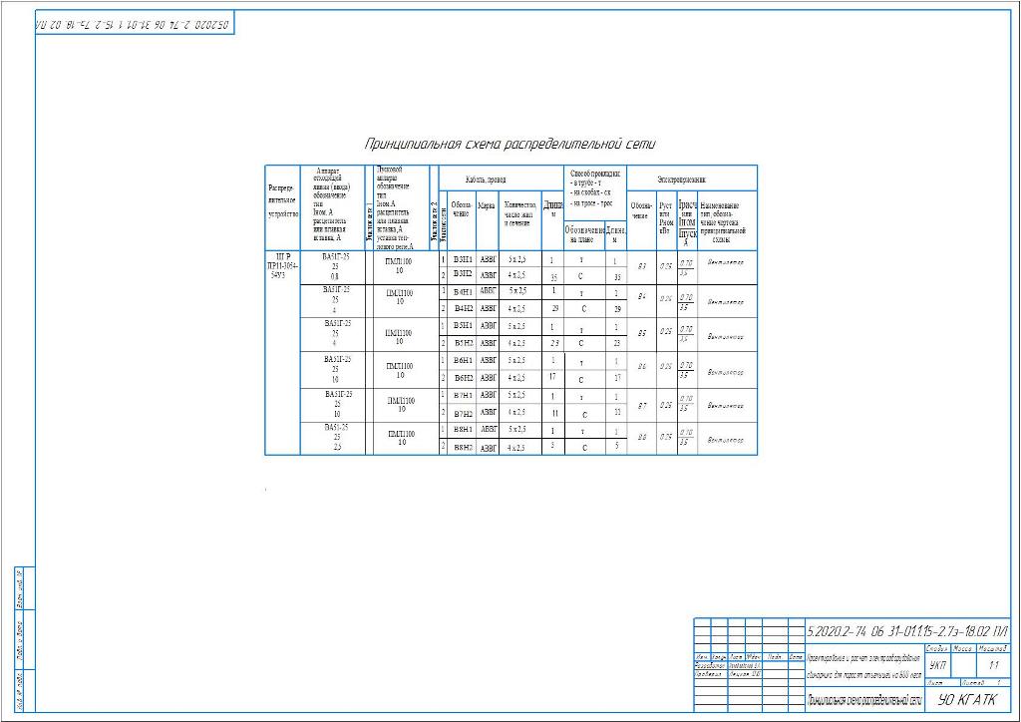
Task: Select the 'Стадия' label in title block
Action: click(x=937, y=649)
